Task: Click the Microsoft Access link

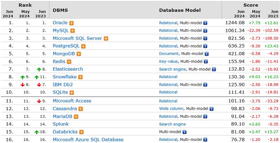Action: click(x=72, y=101)
